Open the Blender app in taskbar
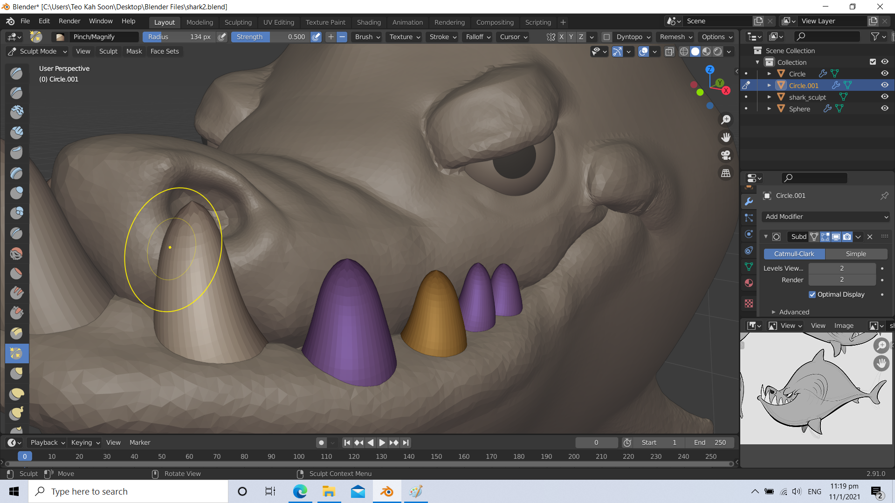The image size is (895, 503). coord(386,491)
